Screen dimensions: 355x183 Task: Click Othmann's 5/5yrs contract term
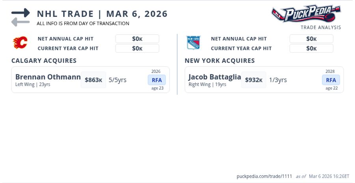[x=118, y=80]
